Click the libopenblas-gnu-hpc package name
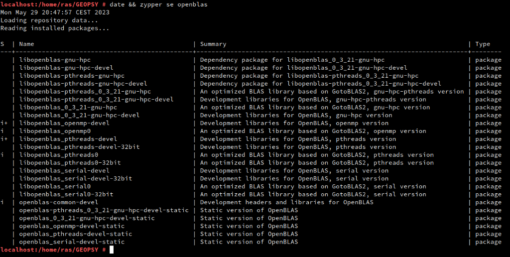The height and width of the screenshot is (257, 510). (x=55, y=60)
